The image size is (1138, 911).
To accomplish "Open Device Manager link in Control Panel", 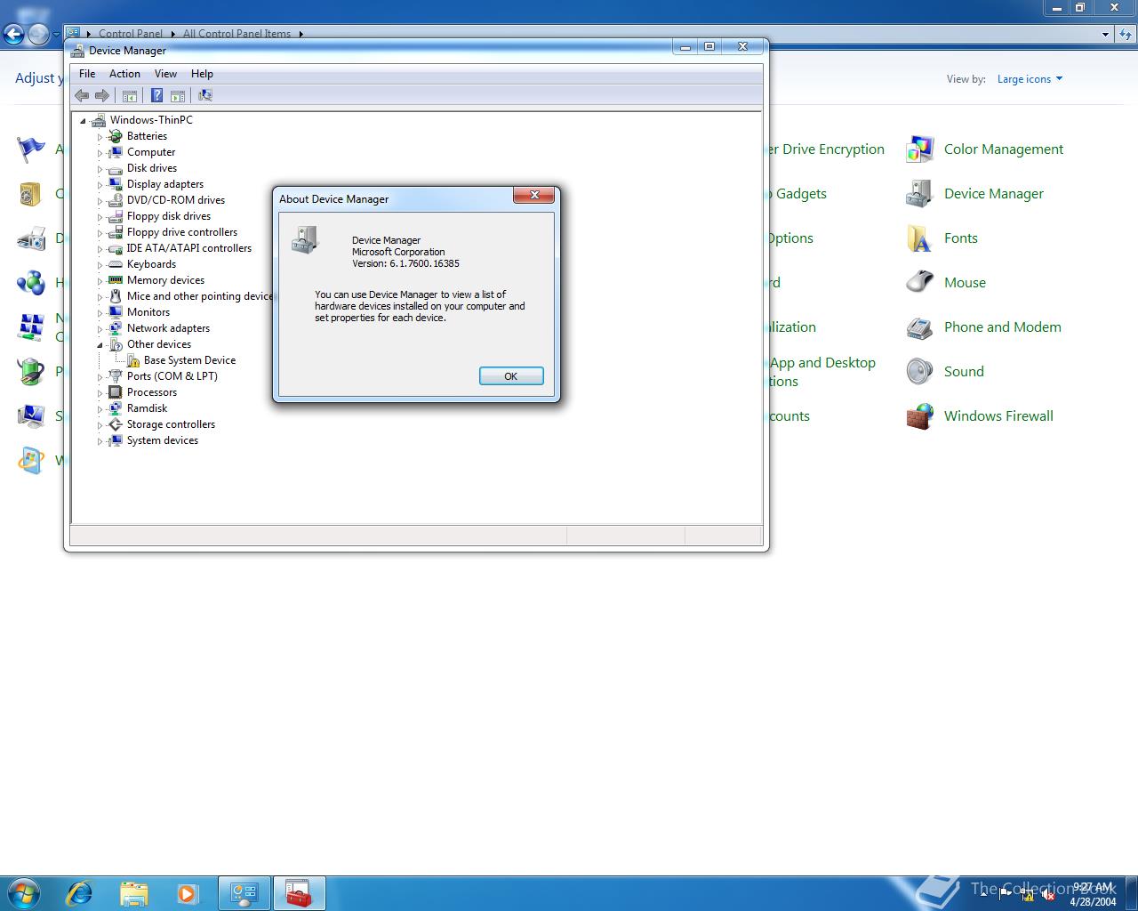I will [993, 194].
